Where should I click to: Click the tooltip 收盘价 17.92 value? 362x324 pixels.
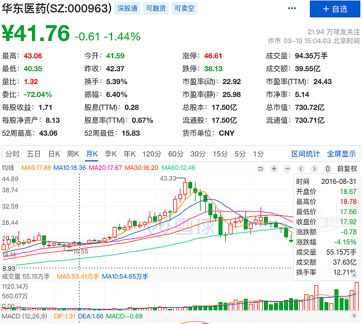(x=348, y=222)
